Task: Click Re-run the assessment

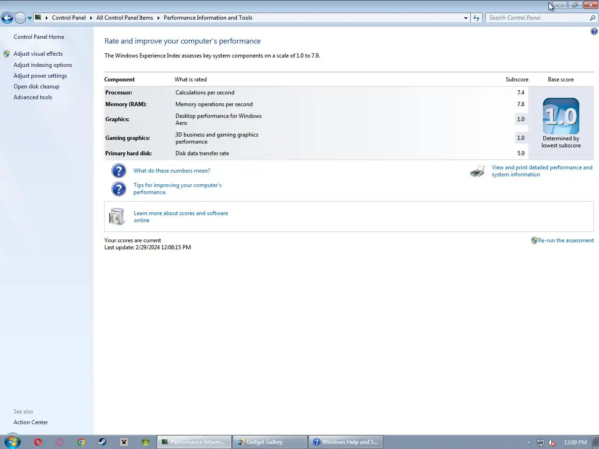Action: coord(566,240)
